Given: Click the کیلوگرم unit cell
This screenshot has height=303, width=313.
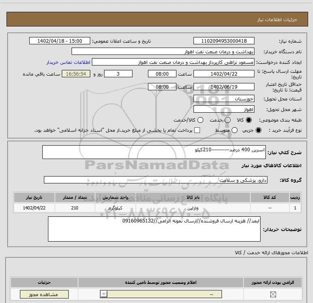Looking at the screenshot, I should 115,208.
